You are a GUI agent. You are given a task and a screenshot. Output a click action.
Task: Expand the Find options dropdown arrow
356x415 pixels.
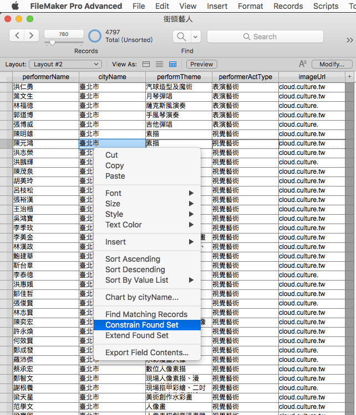pyautogui.click(x=196, y=37)
